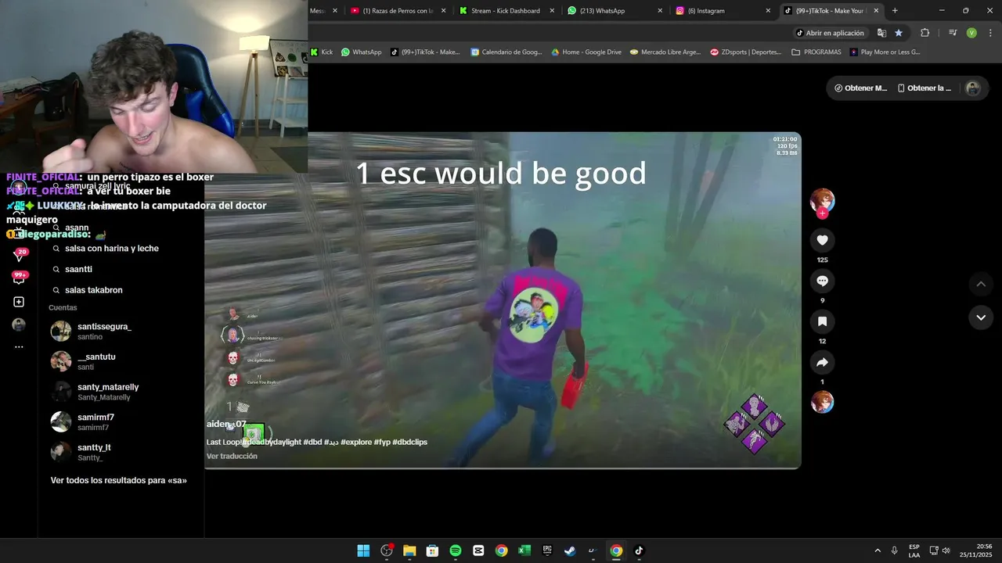The width and height of the screenshot is (1002, 563).
Task: Open the santy_matarelly account result
Action: pyautogui.click(x=121, y=392)
